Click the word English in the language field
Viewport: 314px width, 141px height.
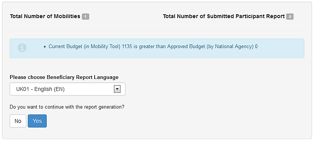click(43, 89)
